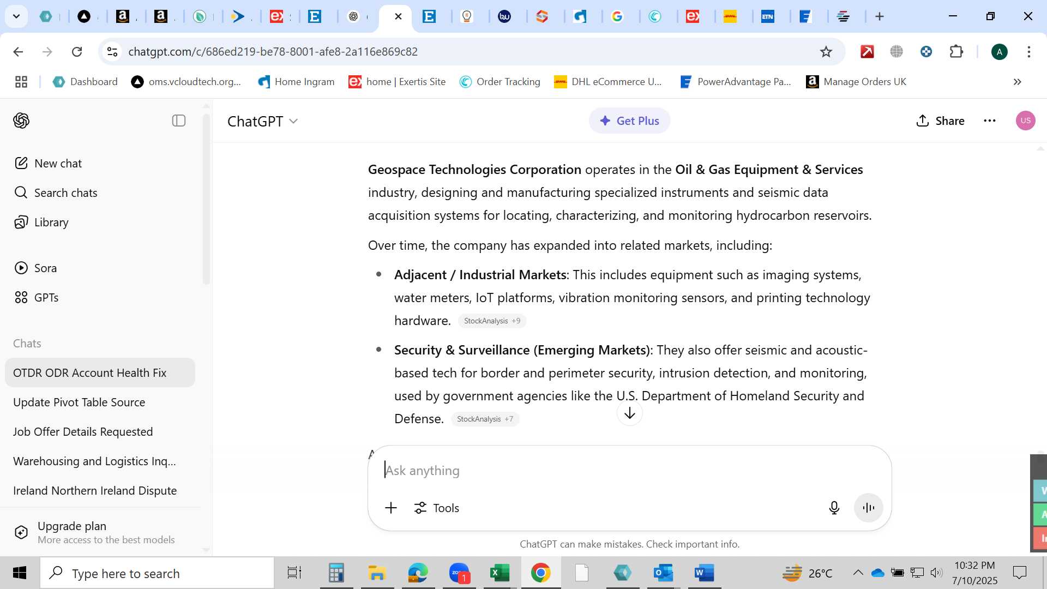Screen dimensions: 1047x589
Task: Click the scroll-to-bottom arrow button
Action: click(630, 413)
